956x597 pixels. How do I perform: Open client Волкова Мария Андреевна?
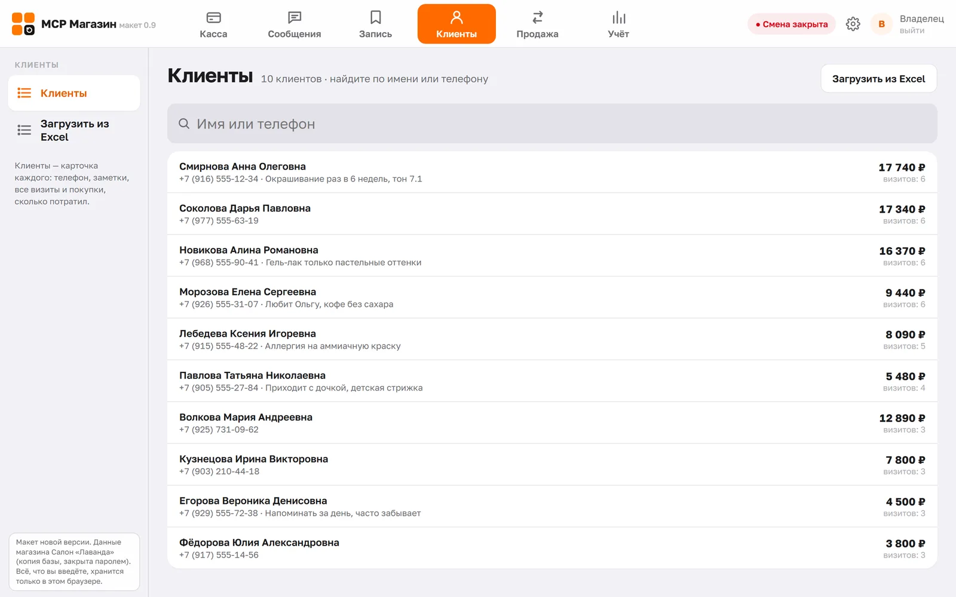point(552,423)
